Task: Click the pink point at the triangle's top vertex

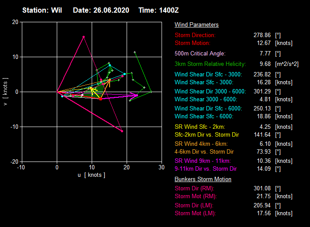Action: [83, 37]
